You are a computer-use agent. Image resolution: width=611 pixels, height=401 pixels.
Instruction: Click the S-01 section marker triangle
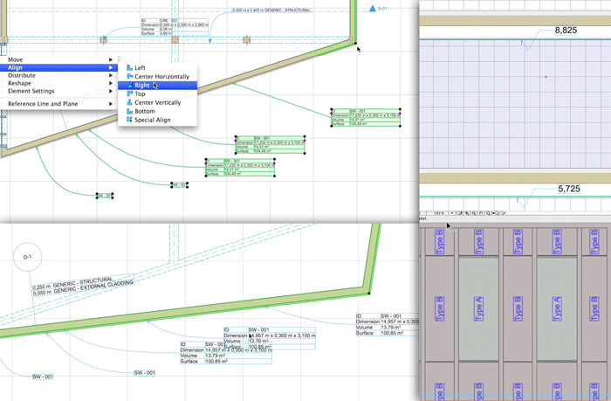coord(372,9)
